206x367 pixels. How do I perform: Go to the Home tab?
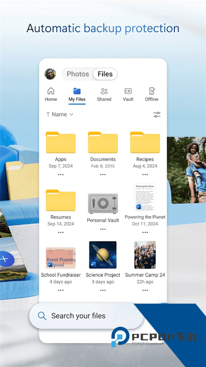[51, 95]
